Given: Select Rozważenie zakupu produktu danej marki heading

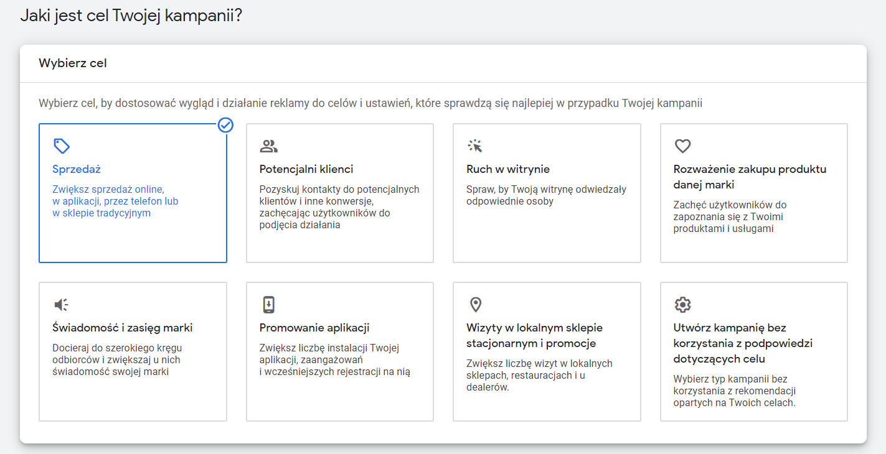Looking at the screenshot, I should (750, 177).
